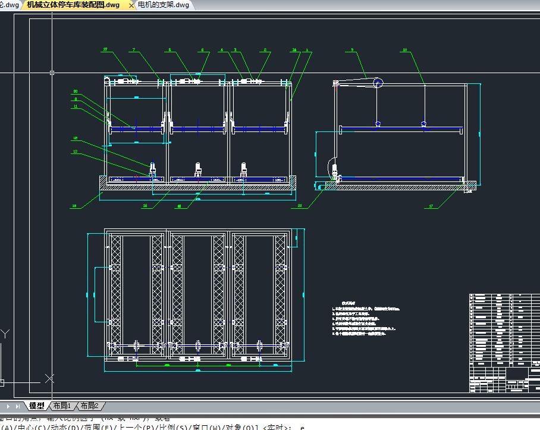The width and height of the screenshot is (540, 430).
Task: Click part callout number 19
Action: point(105,49)
